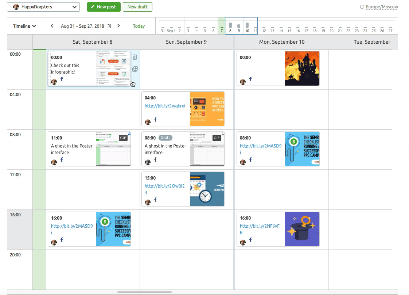Click the horizontal scrollbar at the bottom
Image resolution: width=409 pixels, height=295 pixels.
click(144, 292)
